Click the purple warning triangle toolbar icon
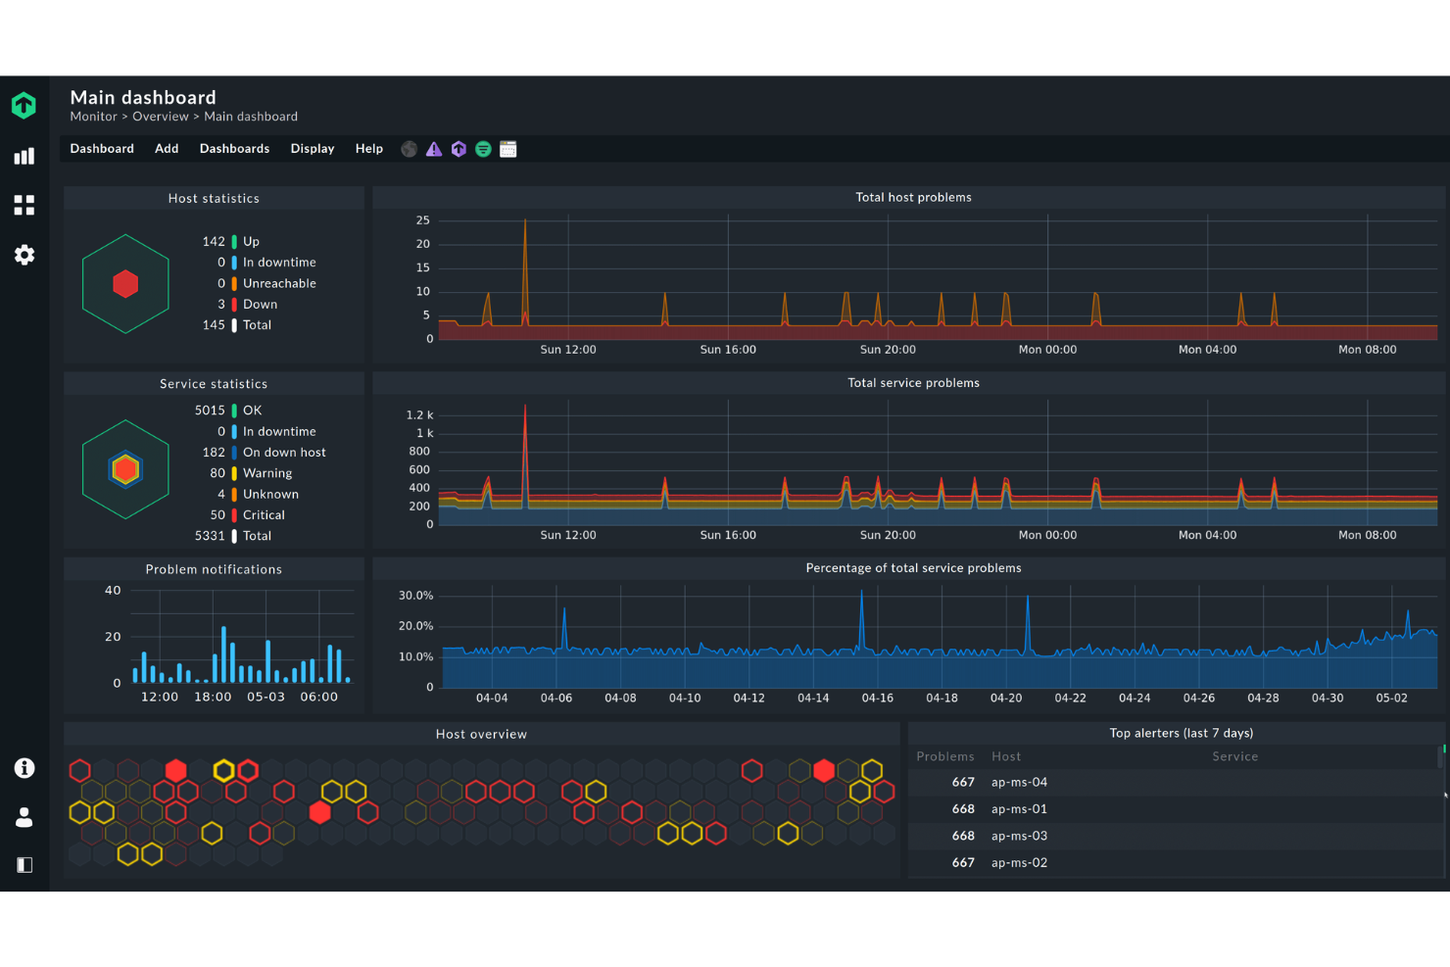1450x967 pixels. coord(434,148)
